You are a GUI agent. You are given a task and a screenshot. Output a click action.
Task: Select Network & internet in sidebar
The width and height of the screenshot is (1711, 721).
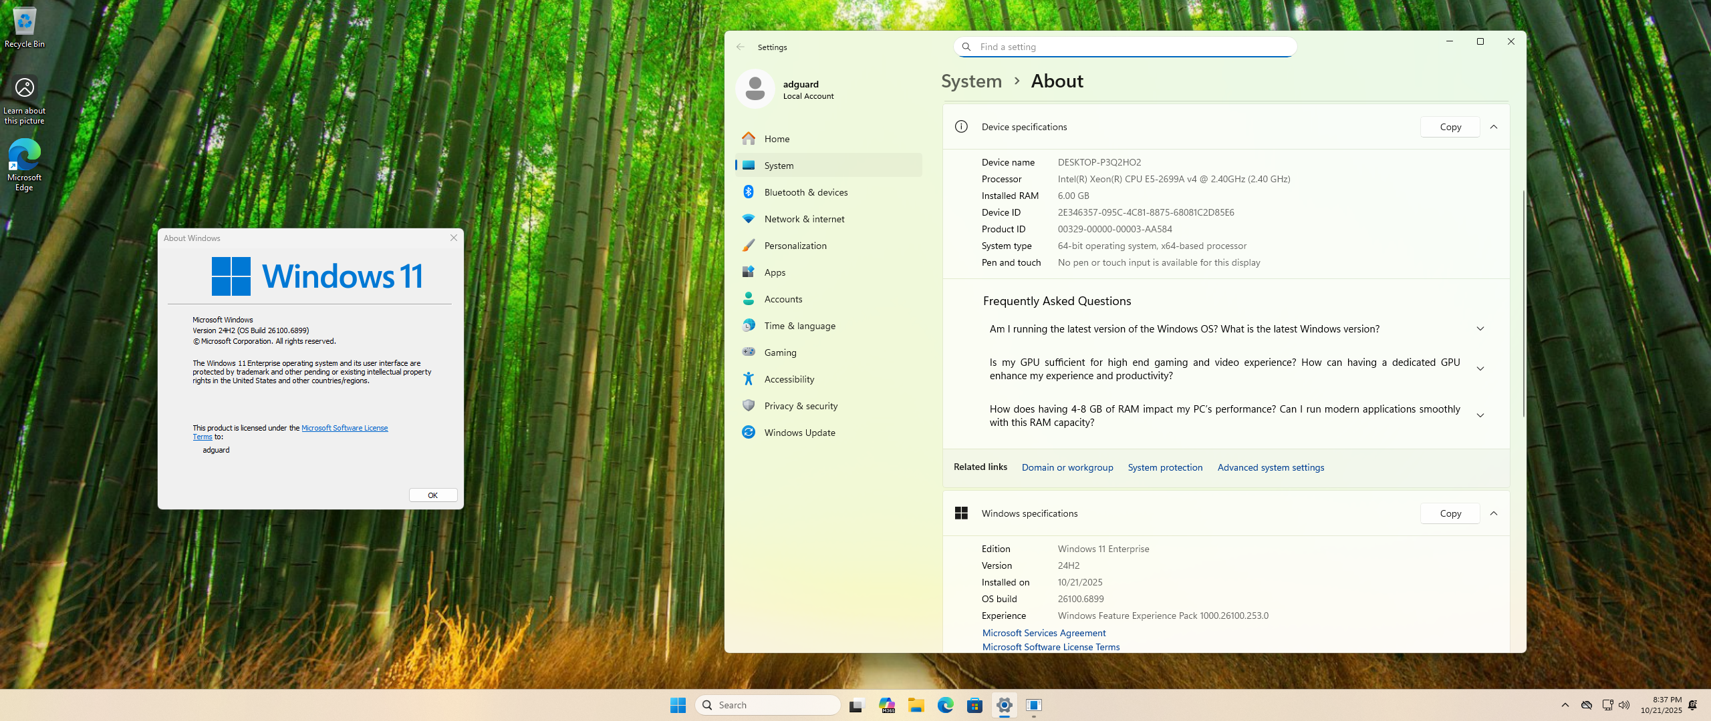tap(804, 219)
